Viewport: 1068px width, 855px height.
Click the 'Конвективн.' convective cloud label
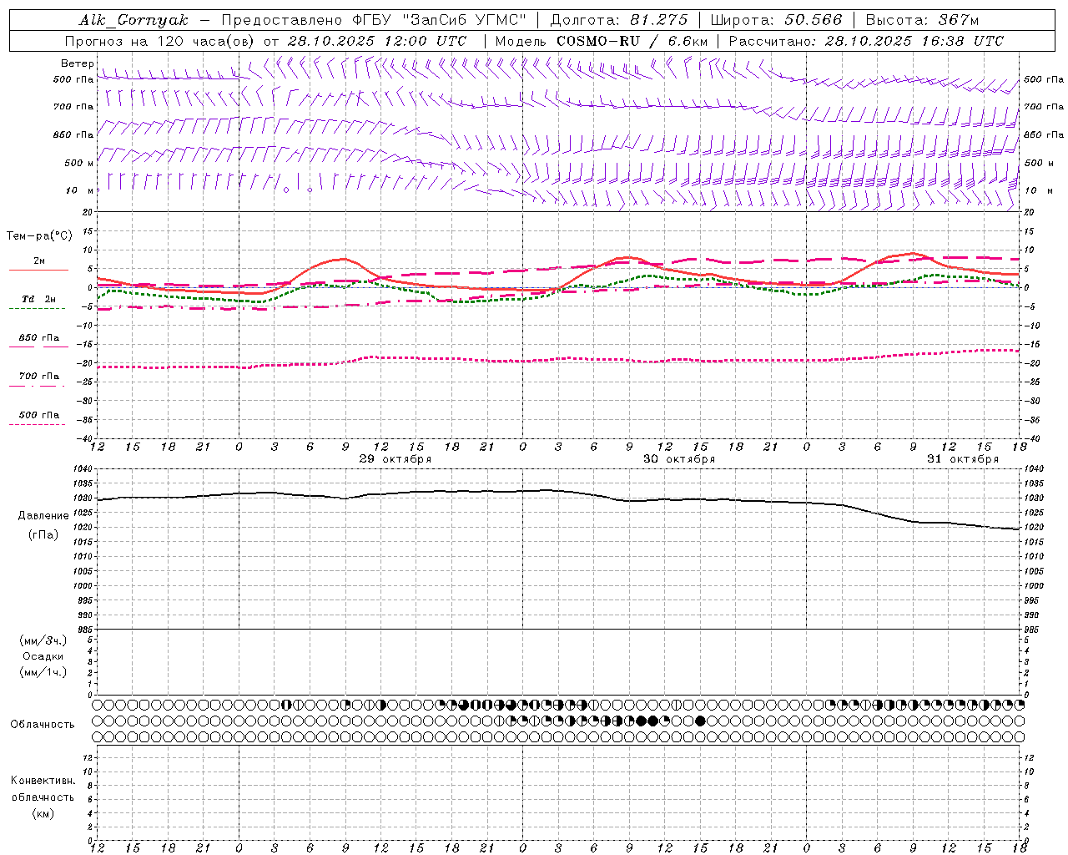click(43, 781)
